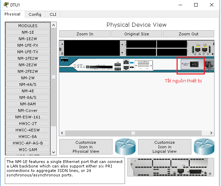
Task: Click router icon beside Physical View button
Action: [x=125, y=147]
